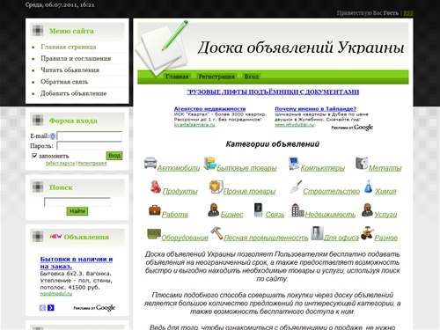Screen dimensions: 440x330
Task: Open the Агентство недвижимости ad link
Action: coord(209,109)
